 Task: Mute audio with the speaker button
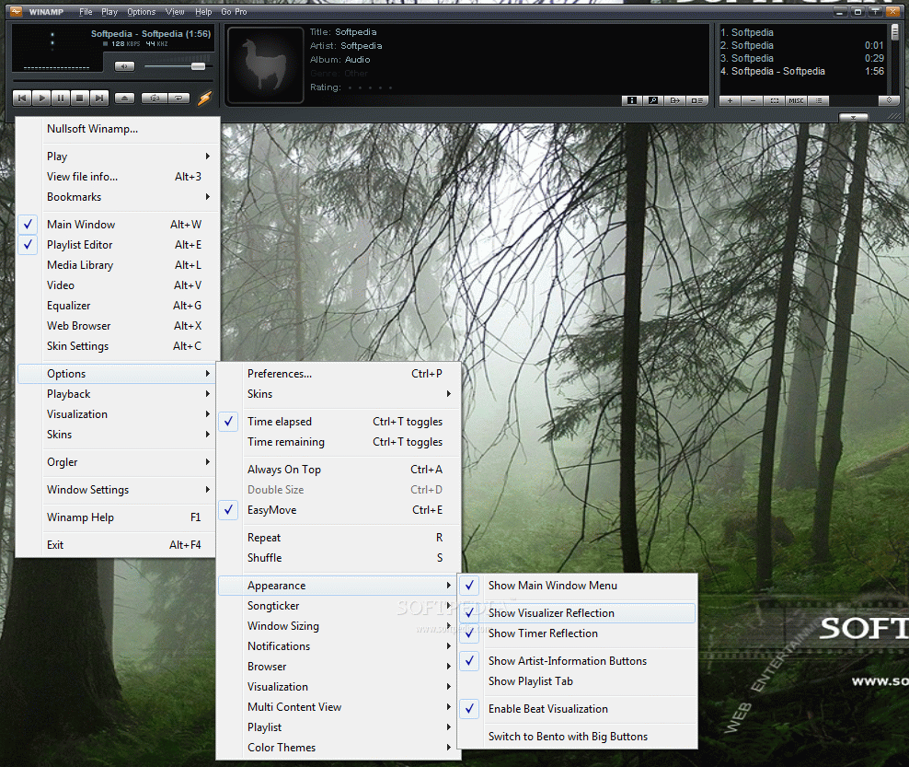[x=124, y=66]
